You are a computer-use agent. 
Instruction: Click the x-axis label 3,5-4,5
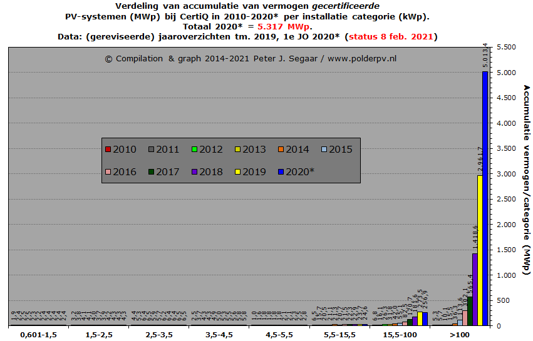(219, 335)
